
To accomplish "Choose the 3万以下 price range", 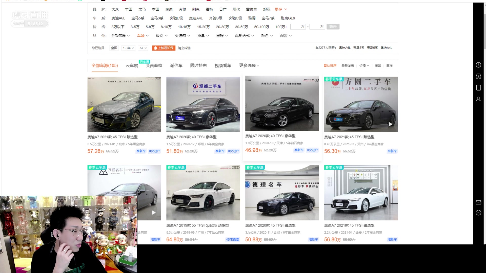I will pos(118,27).
